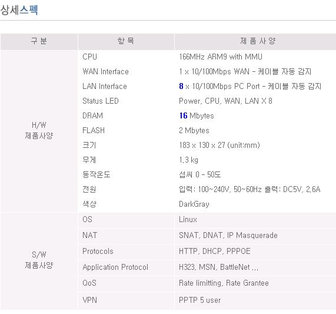Click the 상세스펙 heading
The height and width of the screenshot is (314, 336).
tap(19, 10)
